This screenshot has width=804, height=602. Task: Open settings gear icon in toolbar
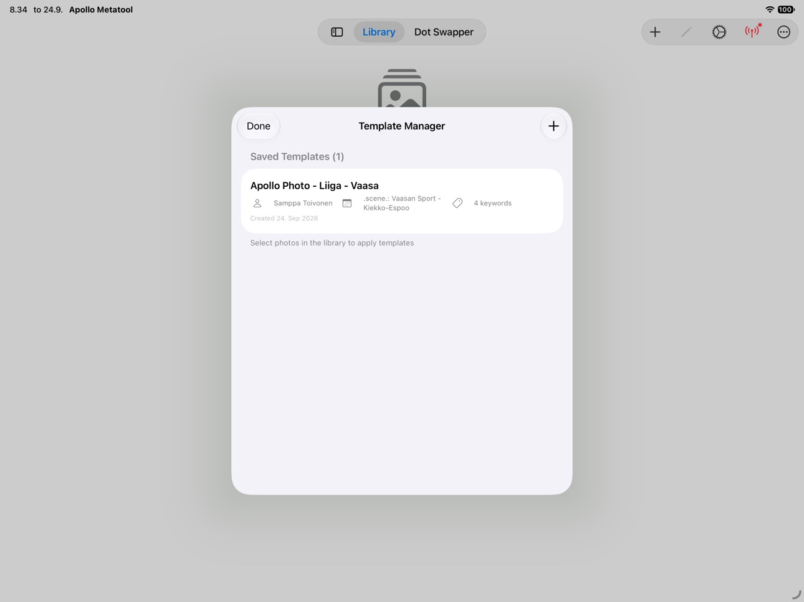pyautogui.click(x=719, y=32)
